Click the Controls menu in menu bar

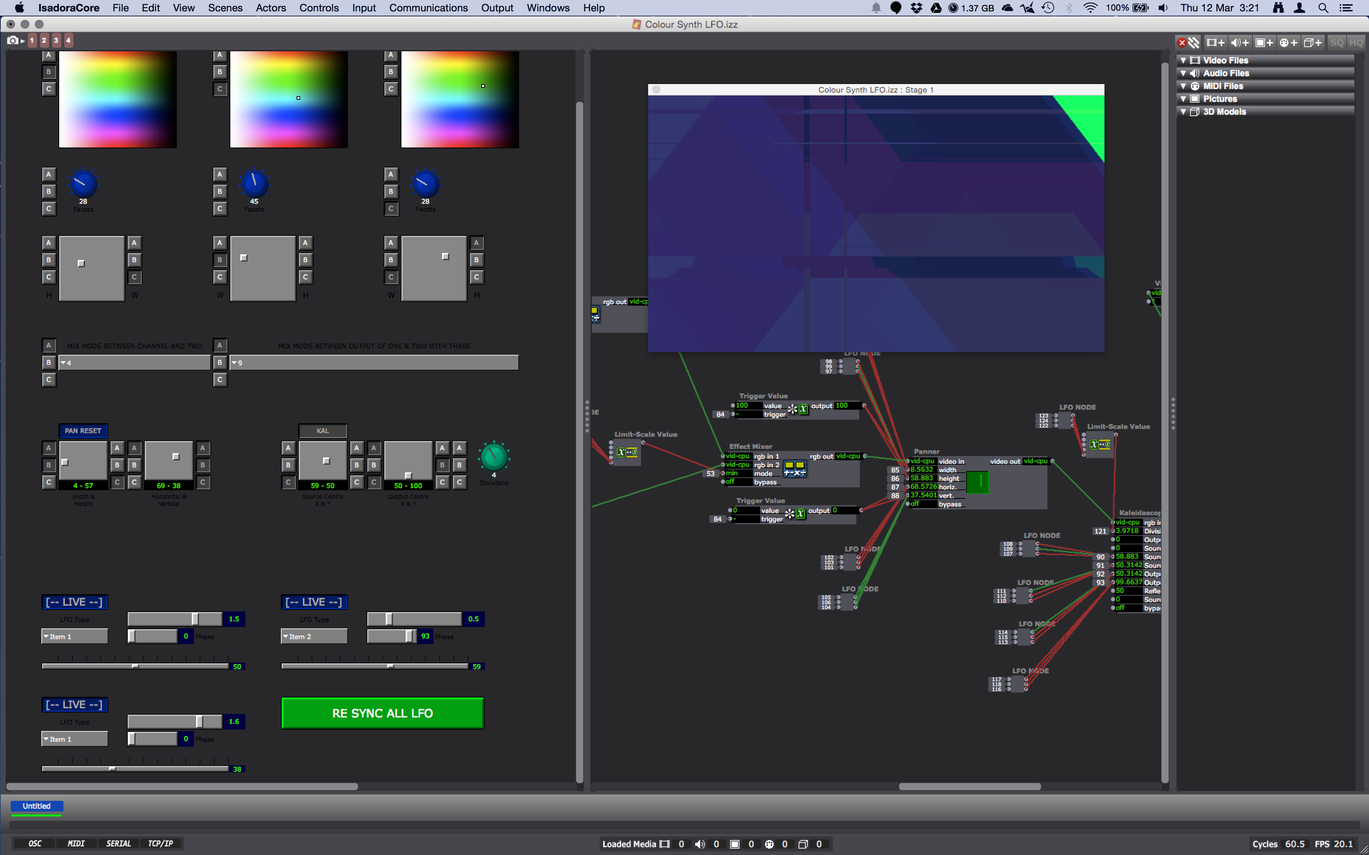318,8
